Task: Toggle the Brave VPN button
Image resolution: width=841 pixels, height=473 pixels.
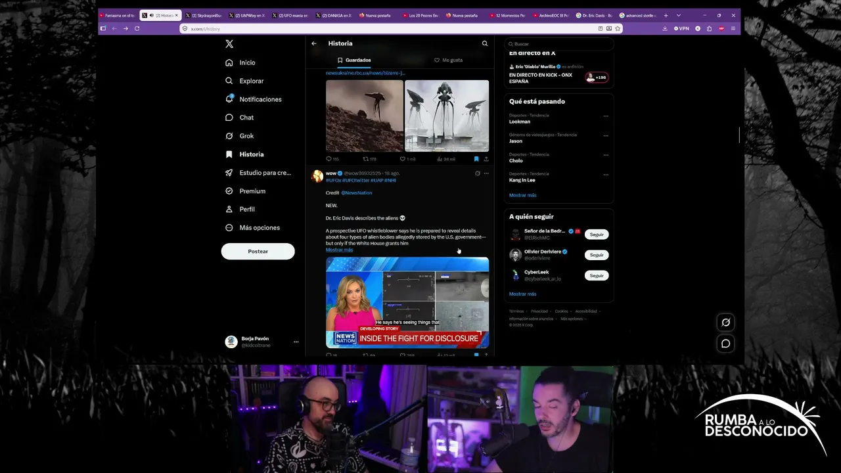Action: coord(681,28)
